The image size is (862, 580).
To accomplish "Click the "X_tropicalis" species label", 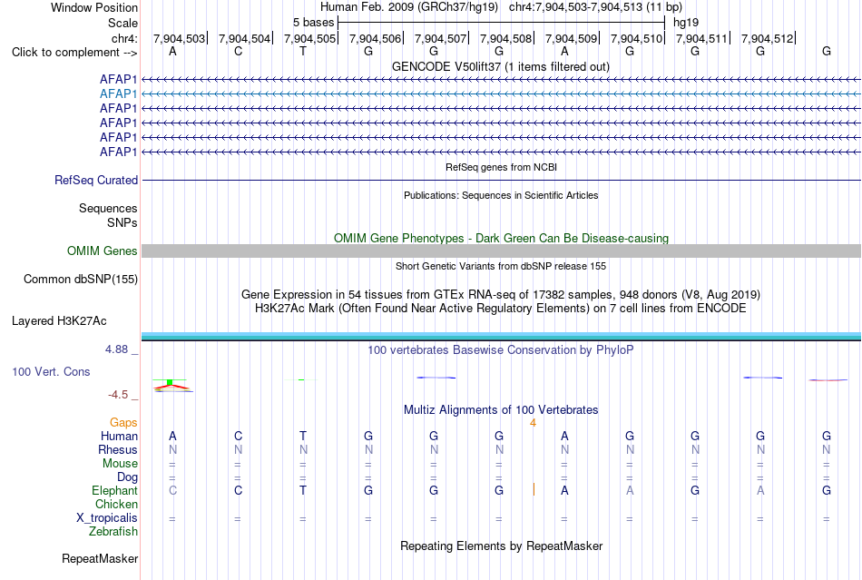I will (107, 518).
